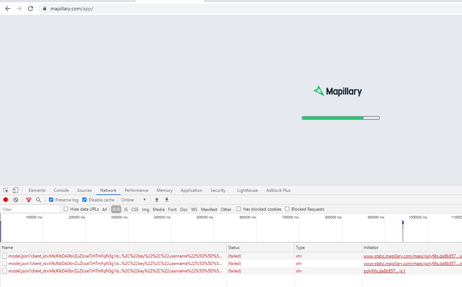The height and width of the screenshot is (287, 462).
Task: Click the network Filter text field
Action: [x=30, y=210]
